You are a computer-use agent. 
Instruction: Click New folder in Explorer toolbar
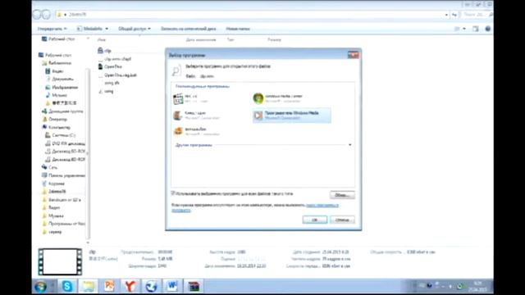(238, 29)
